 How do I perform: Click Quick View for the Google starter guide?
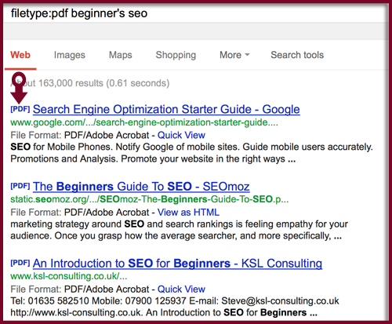[x=181, y=135]
